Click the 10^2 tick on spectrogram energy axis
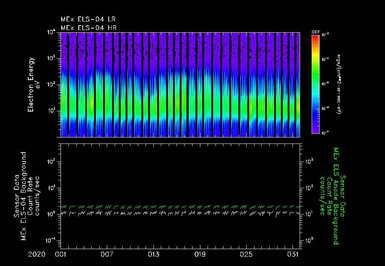Image resolution: width=385 pixels, height=266 pixels. click(51, 85)
